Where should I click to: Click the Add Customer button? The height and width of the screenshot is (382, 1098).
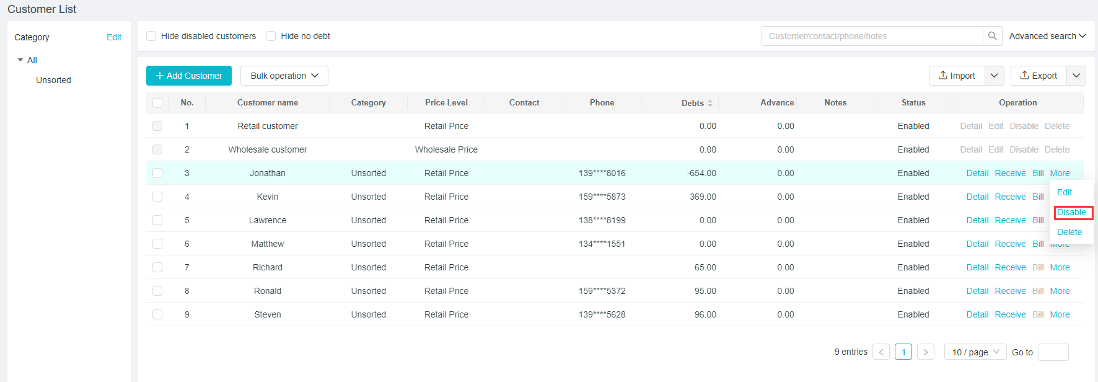189,76
